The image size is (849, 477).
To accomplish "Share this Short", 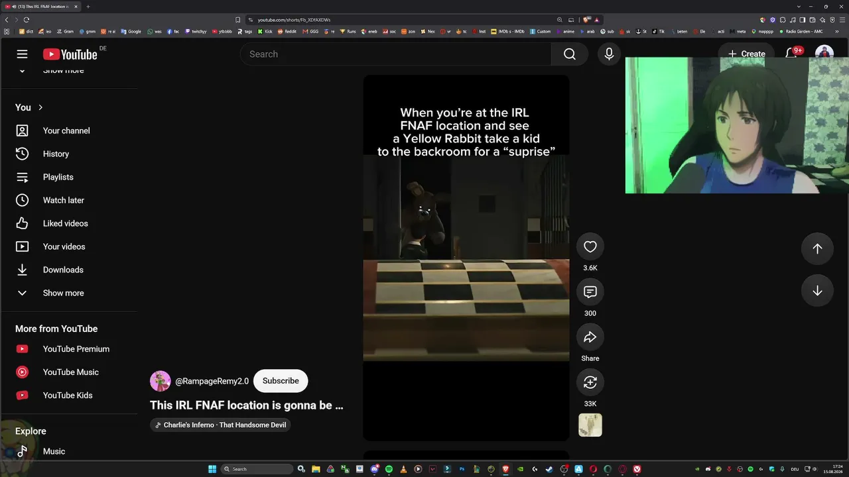I will point(590,337).
